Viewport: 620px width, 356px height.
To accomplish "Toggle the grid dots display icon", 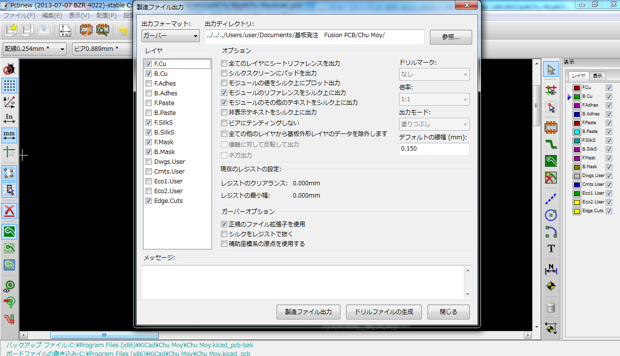I will 9,86.
